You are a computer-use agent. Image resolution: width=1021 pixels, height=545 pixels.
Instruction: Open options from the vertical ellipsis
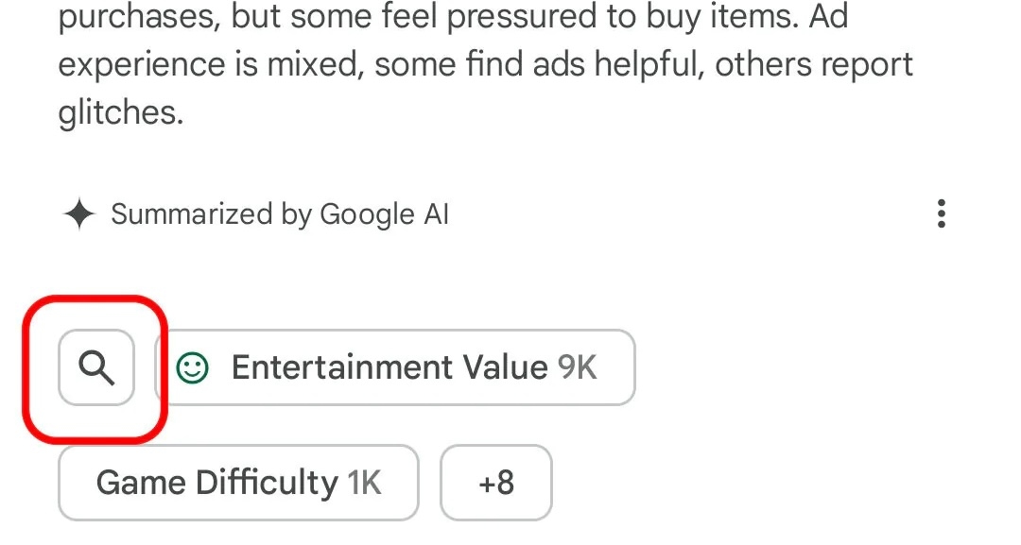click(x=942, y=215)
